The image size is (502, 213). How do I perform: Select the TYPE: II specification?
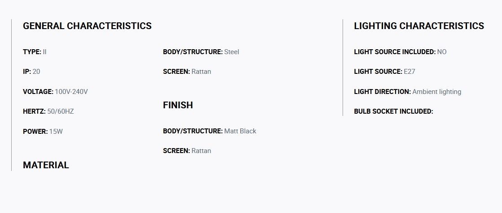[35, 51]
